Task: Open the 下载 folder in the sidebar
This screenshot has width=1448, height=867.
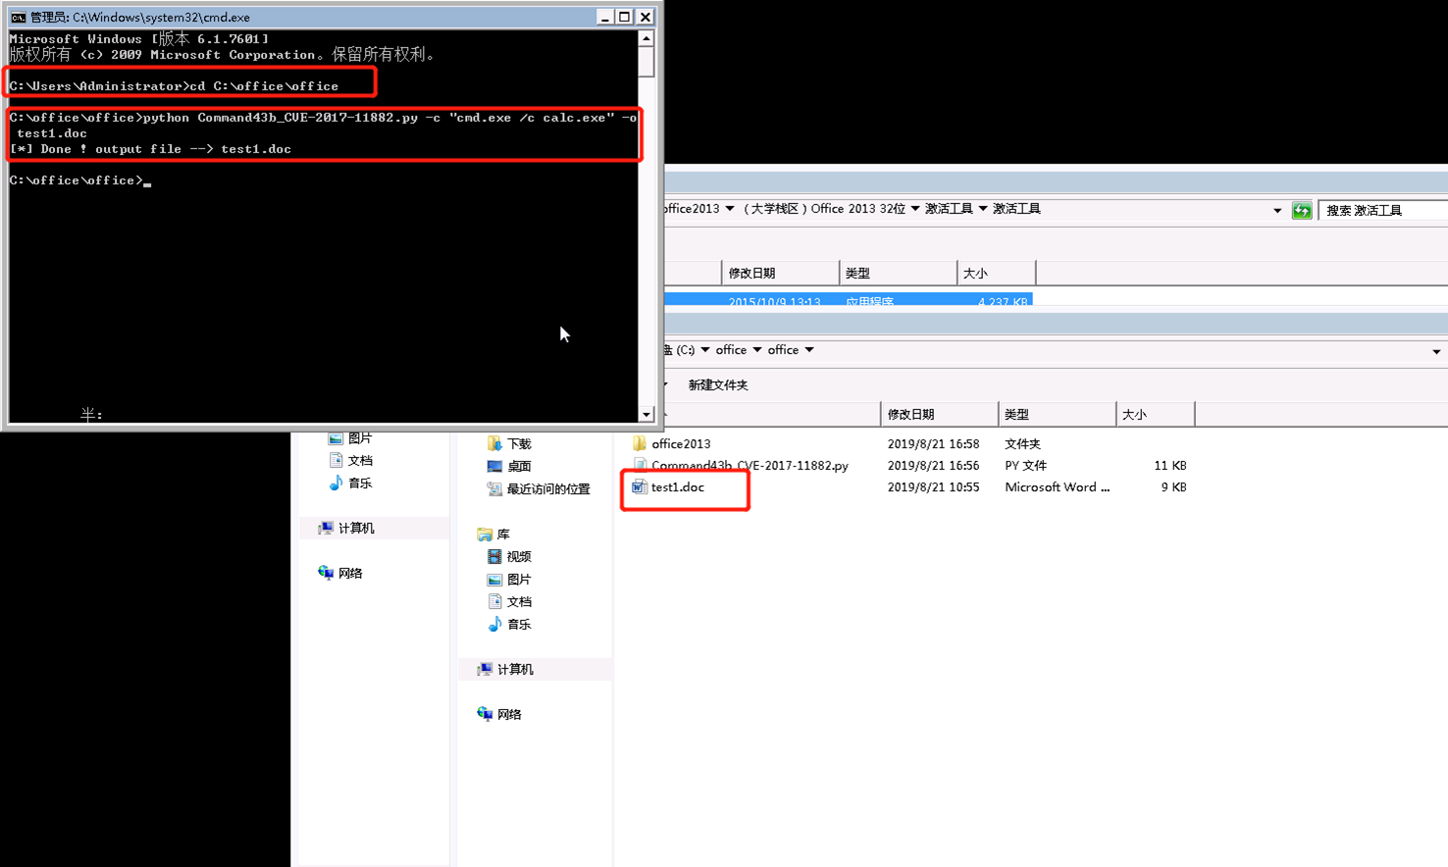Action: point(518,444)
